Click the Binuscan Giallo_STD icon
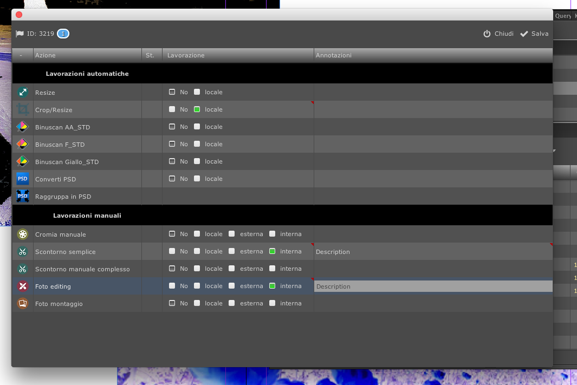 (22, 162)
